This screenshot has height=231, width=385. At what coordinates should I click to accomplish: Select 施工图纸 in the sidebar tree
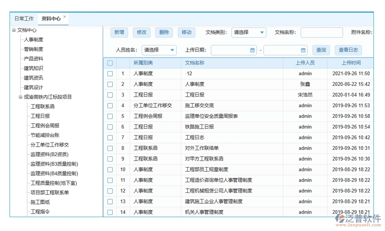[40, 202]
